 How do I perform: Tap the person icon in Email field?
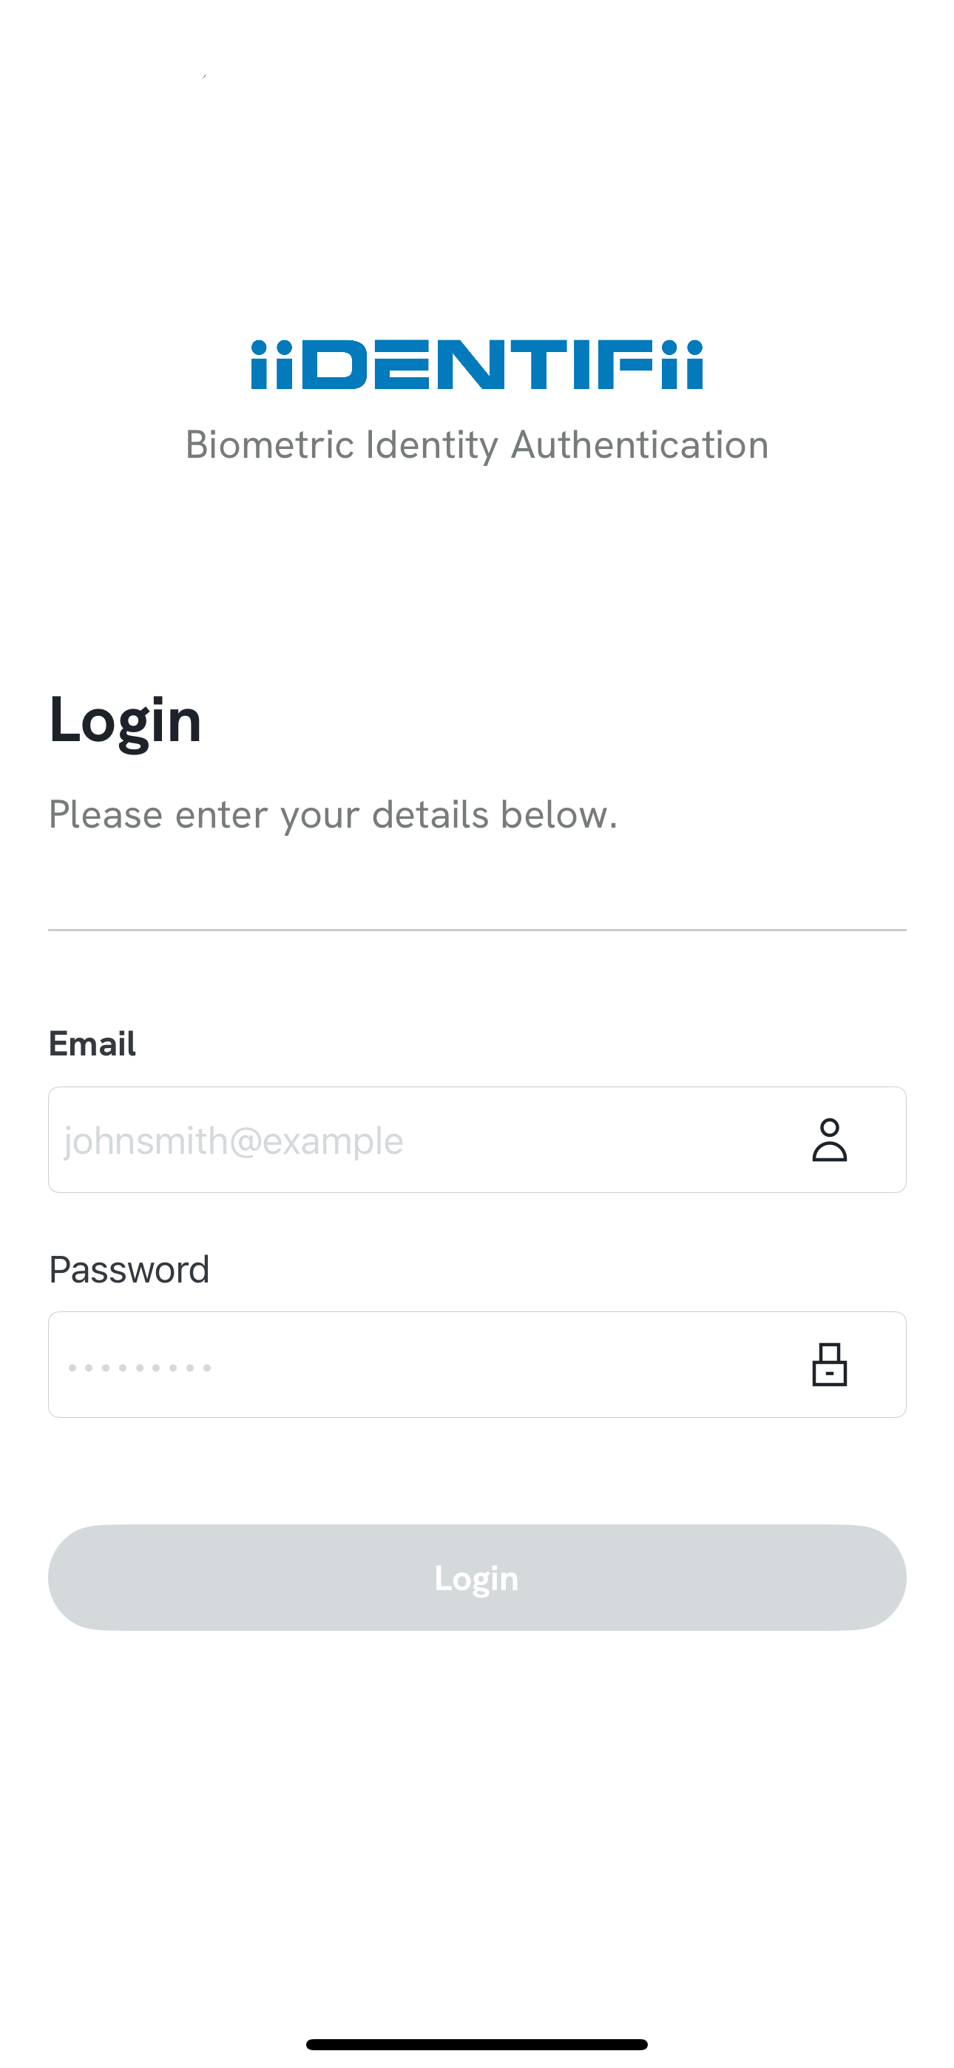[x=829, y=1140]
